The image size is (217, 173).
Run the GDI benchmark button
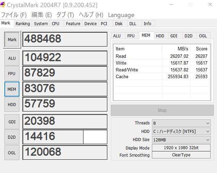12,122
